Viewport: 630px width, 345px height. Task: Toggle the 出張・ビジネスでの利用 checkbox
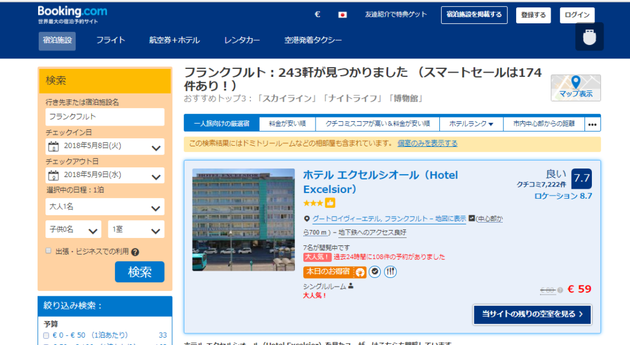(x=48, y=251)
